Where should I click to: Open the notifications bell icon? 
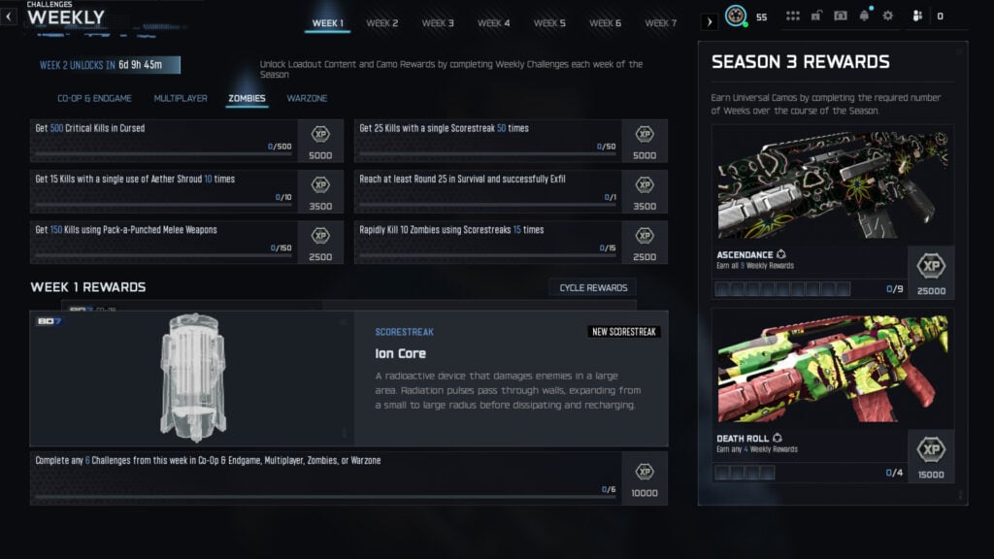(864, 16)
